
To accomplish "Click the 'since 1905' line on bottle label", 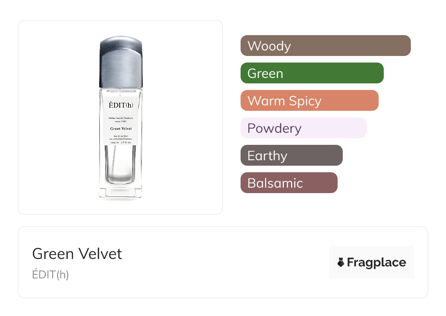I will coord(121,121).
